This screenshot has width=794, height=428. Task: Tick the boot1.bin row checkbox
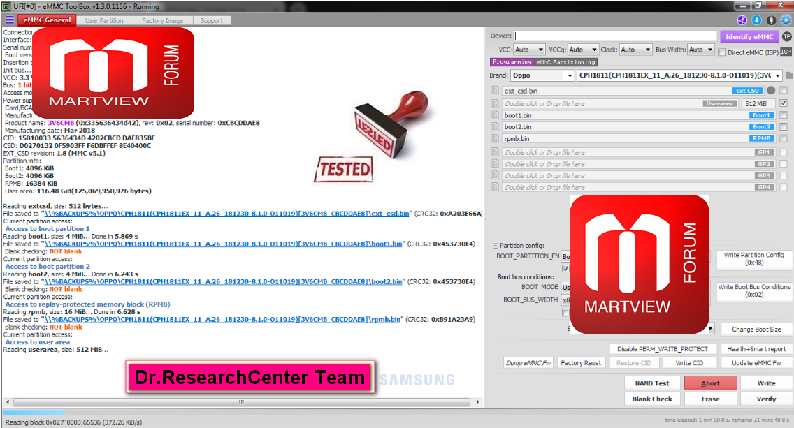tap(784, 115)
